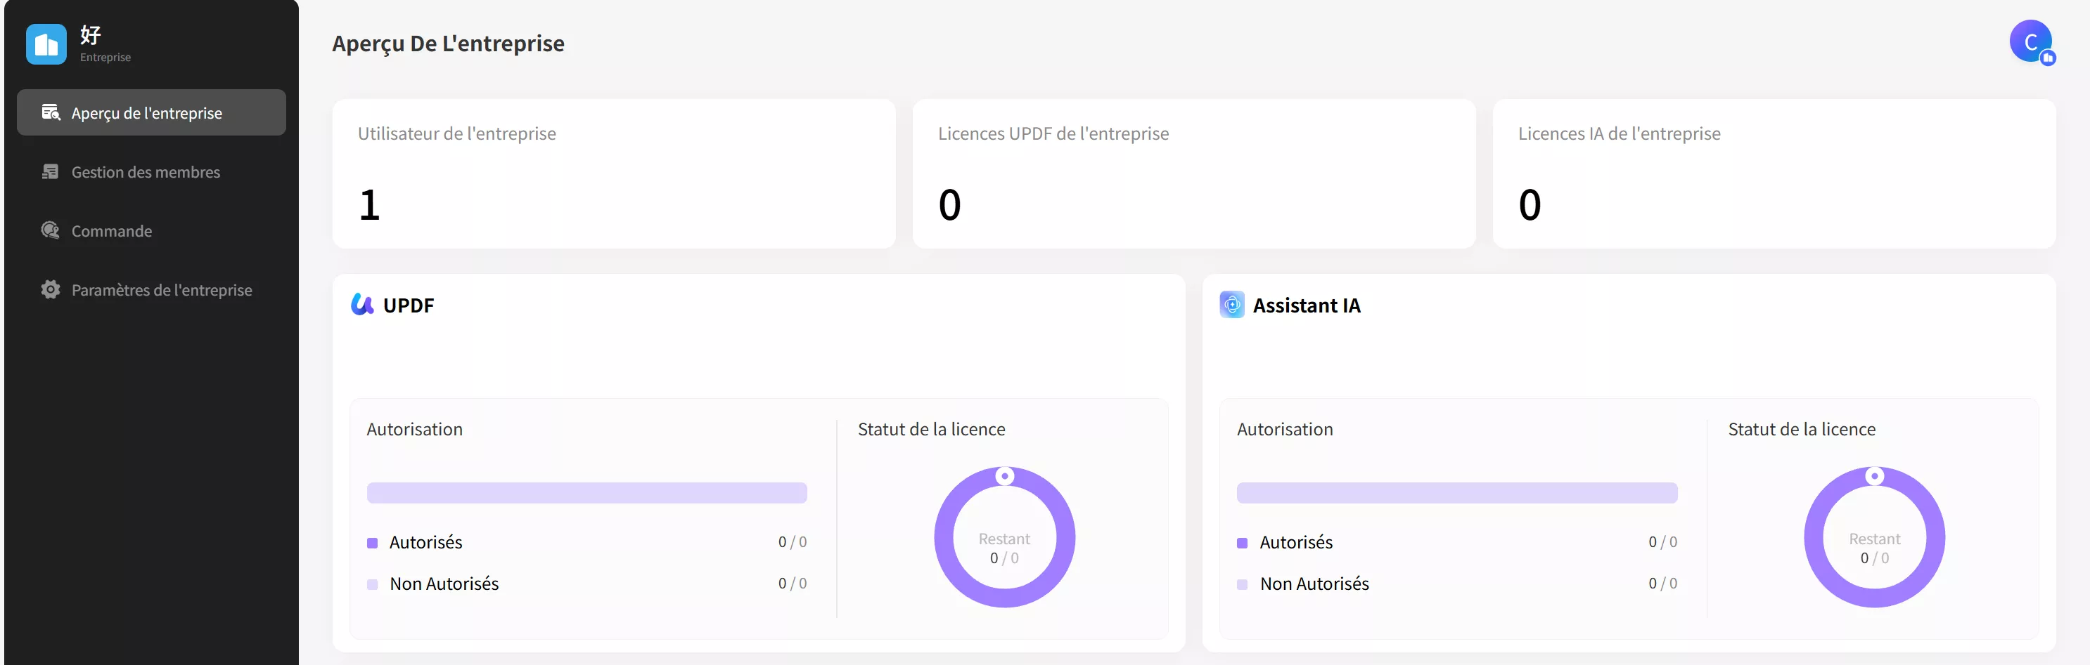Click the UPDF Autorisés purple legend swatch
This screenshot has width=2090, height=665.
click(373, 543)
